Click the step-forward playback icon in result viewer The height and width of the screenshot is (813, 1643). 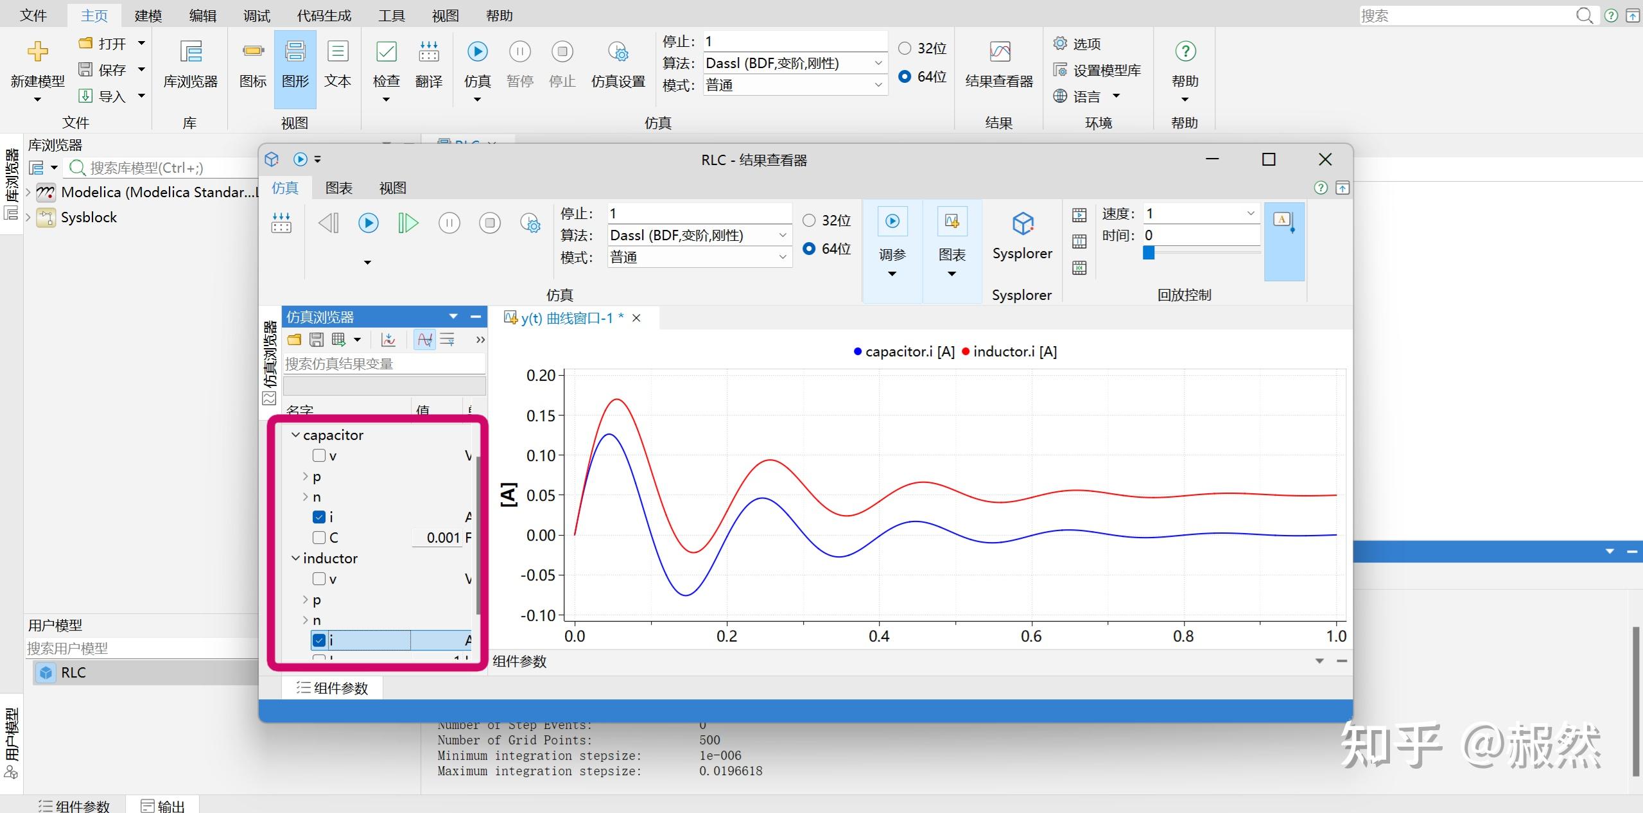coord(408,223)
